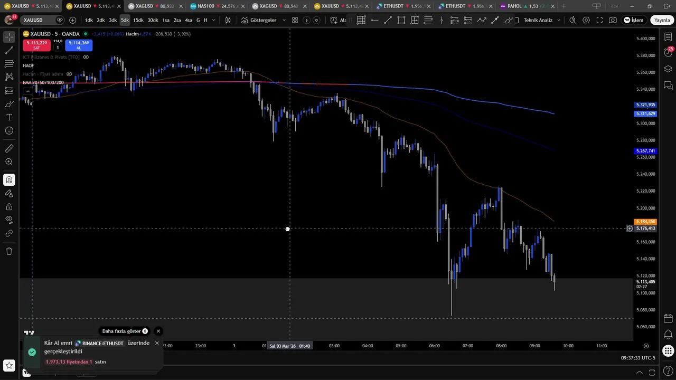Enter fullscreen mode

click(599, 20)
